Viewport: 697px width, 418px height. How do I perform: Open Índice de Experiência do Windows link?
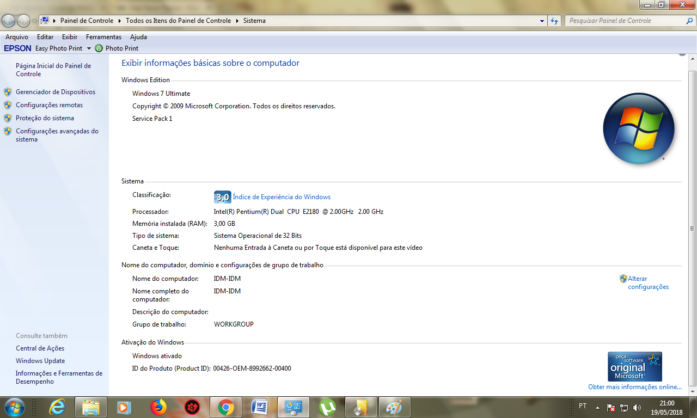pyautogui.click(x=282, y=197)
